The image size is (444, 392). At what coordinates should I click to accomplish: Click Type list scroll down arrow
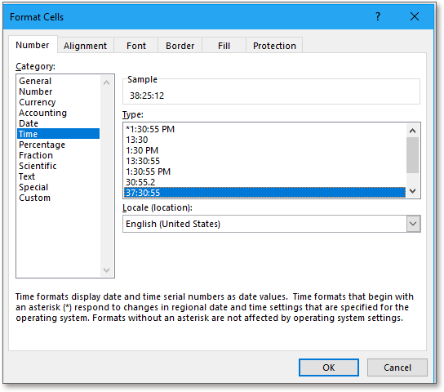pos(412,191)
